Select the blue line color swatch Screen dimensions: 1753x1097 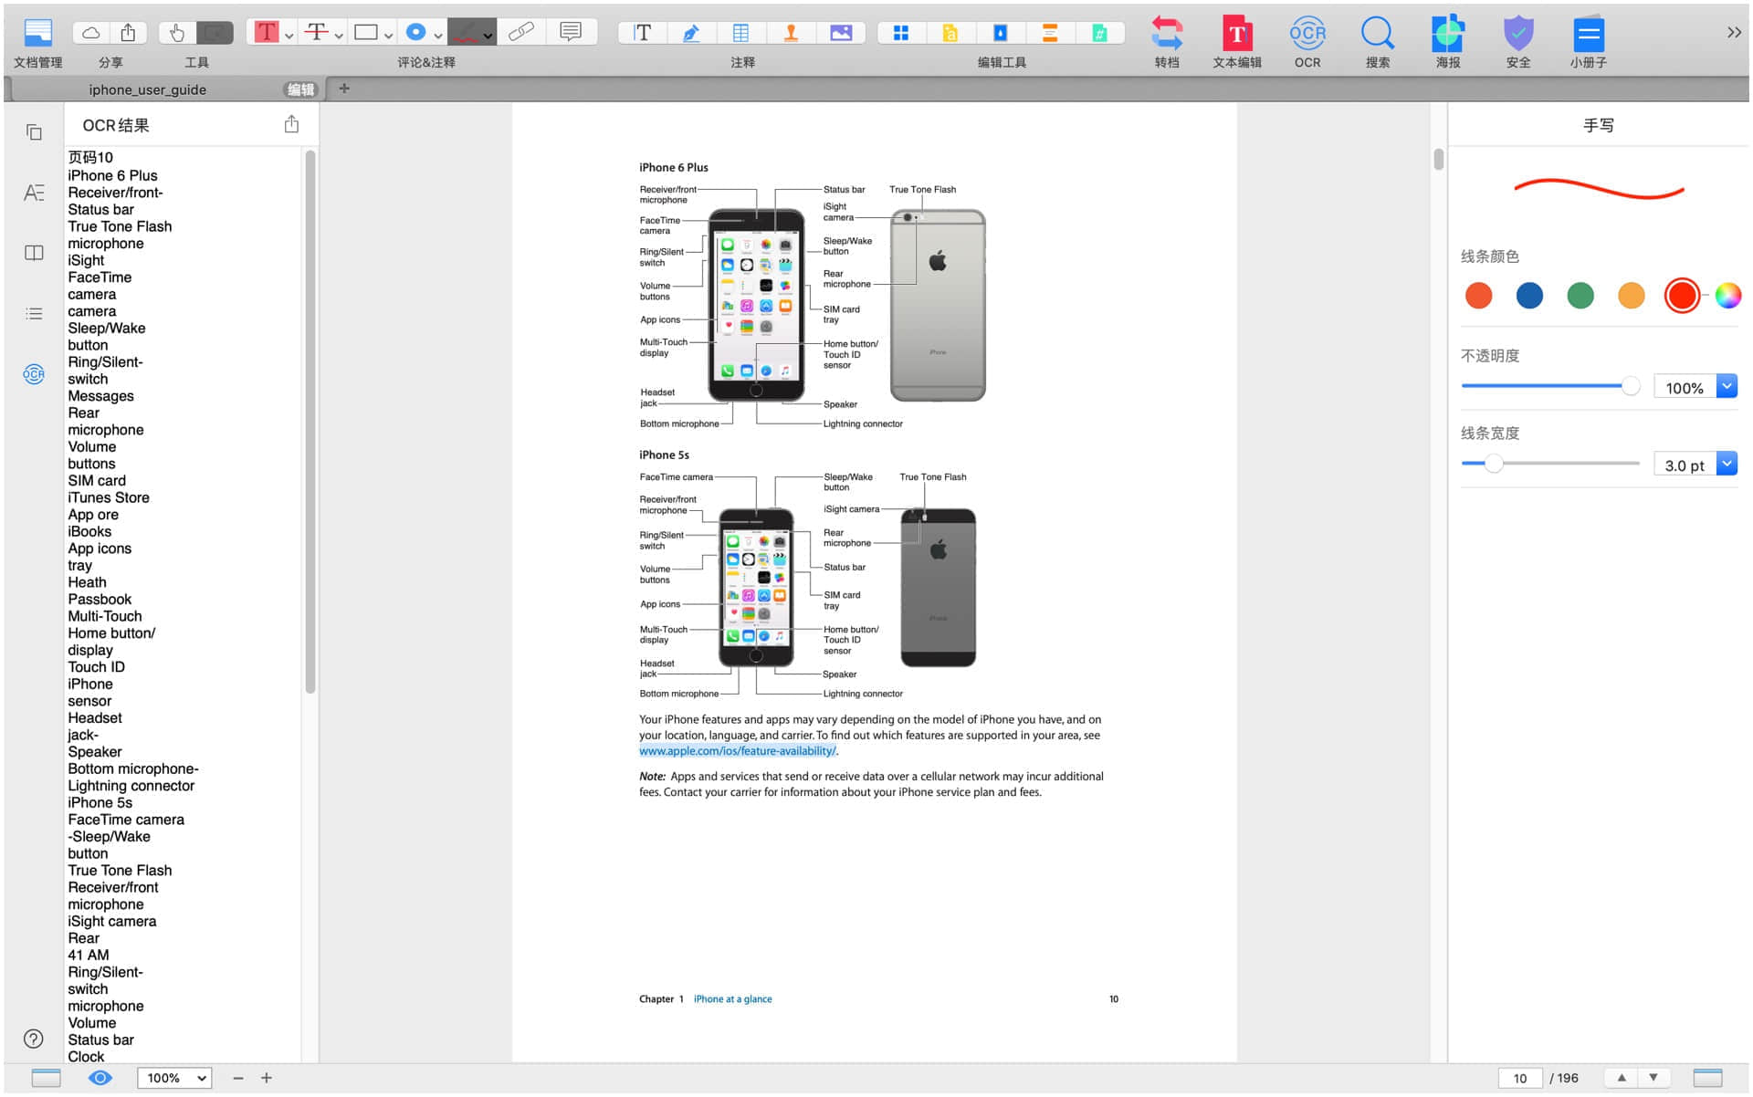pos(1529,296)
